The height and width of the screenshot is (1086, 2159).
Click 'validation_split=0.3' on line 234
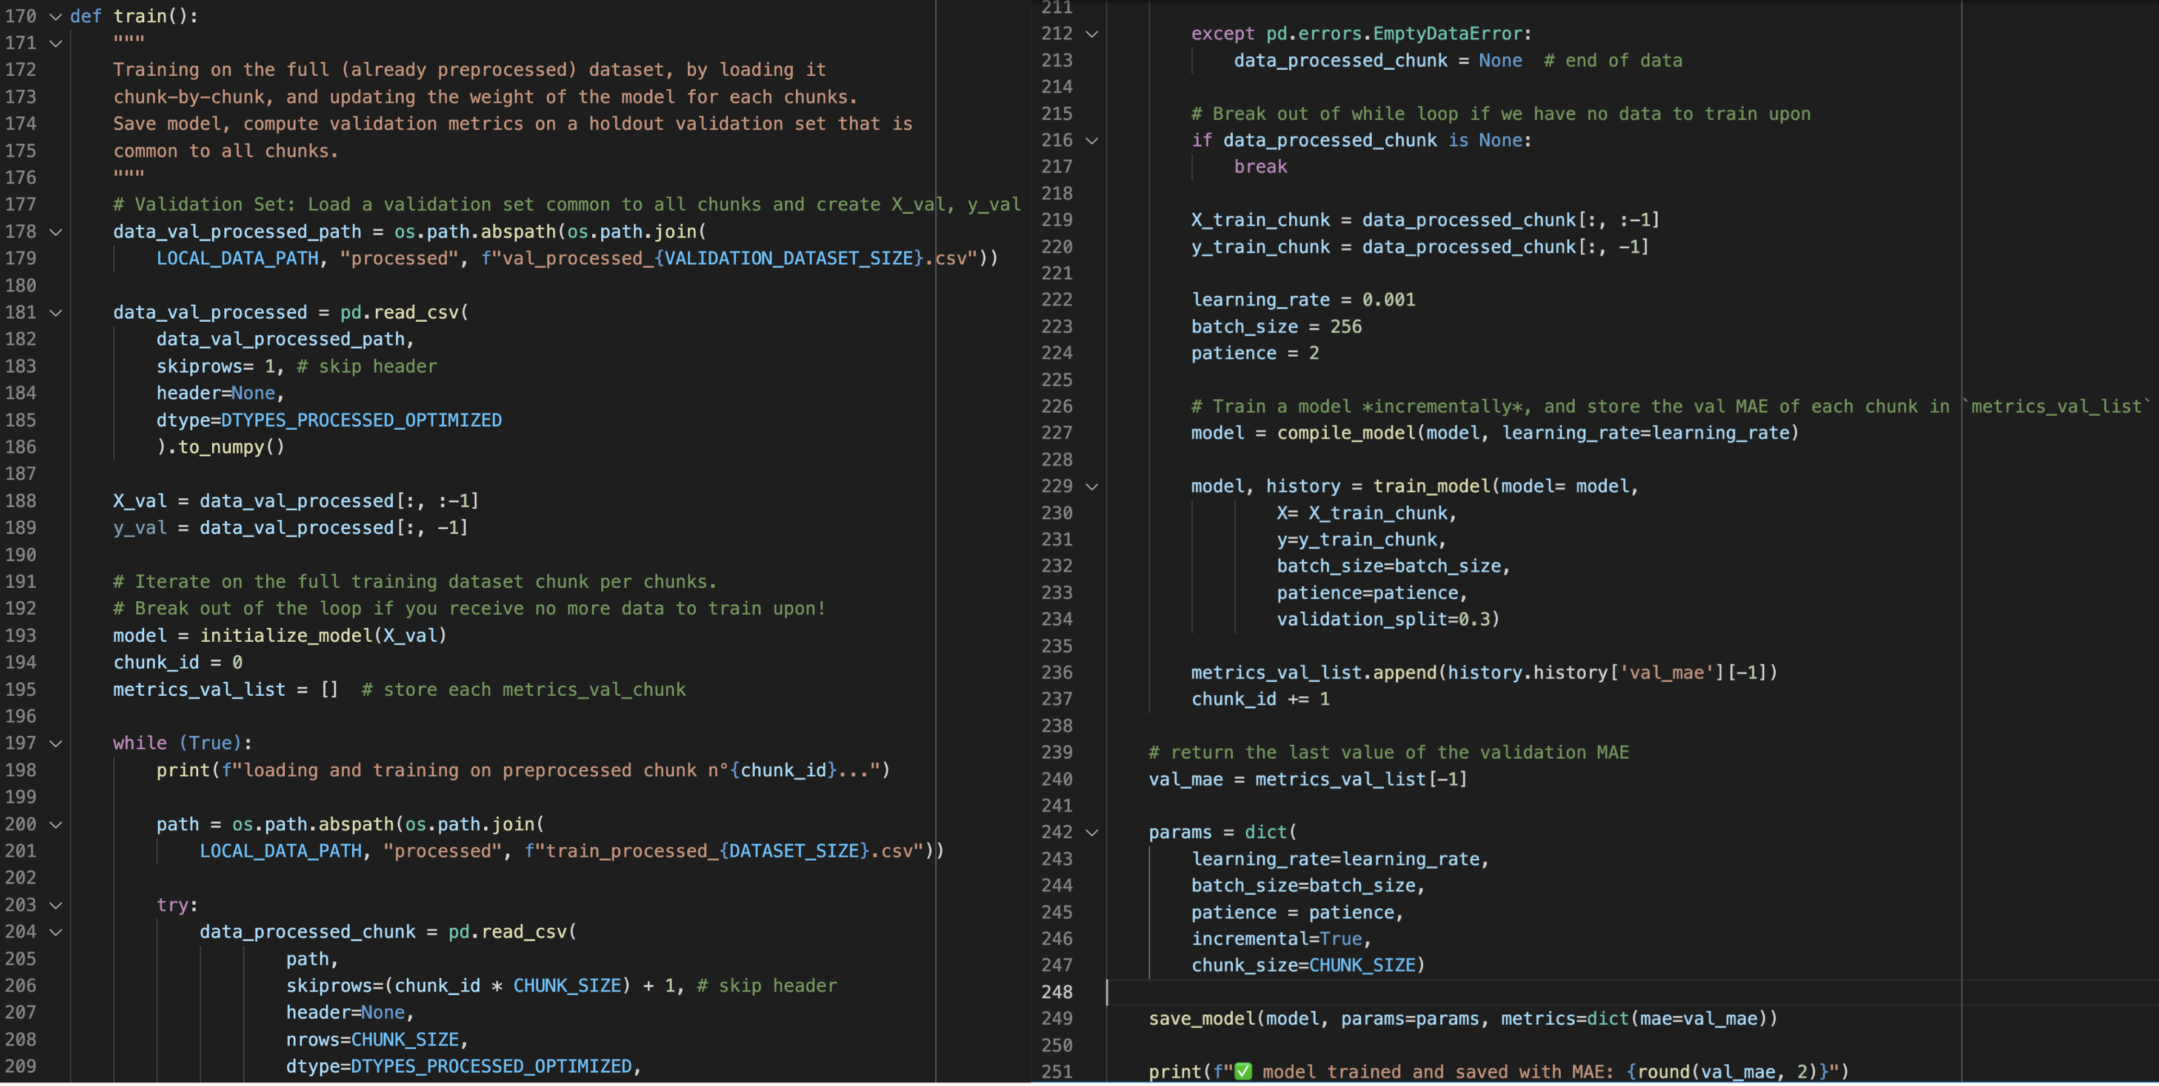point(1383,619)
